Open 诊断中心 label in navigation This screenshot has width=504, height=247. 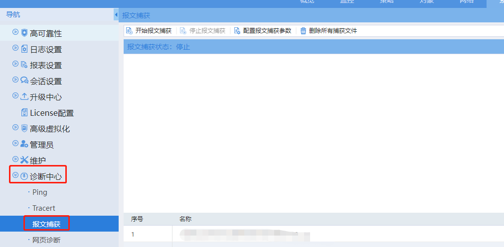pos(46,176)
